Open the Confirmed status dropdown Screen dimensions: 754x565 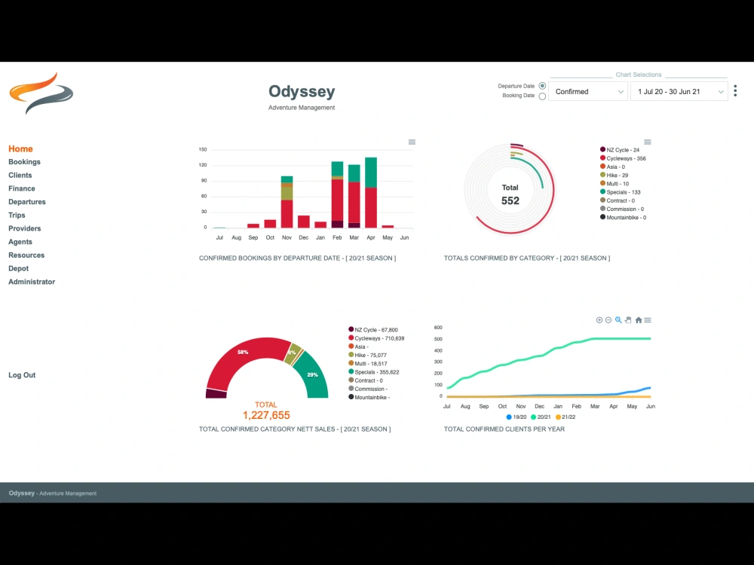(x=588, y=91)
